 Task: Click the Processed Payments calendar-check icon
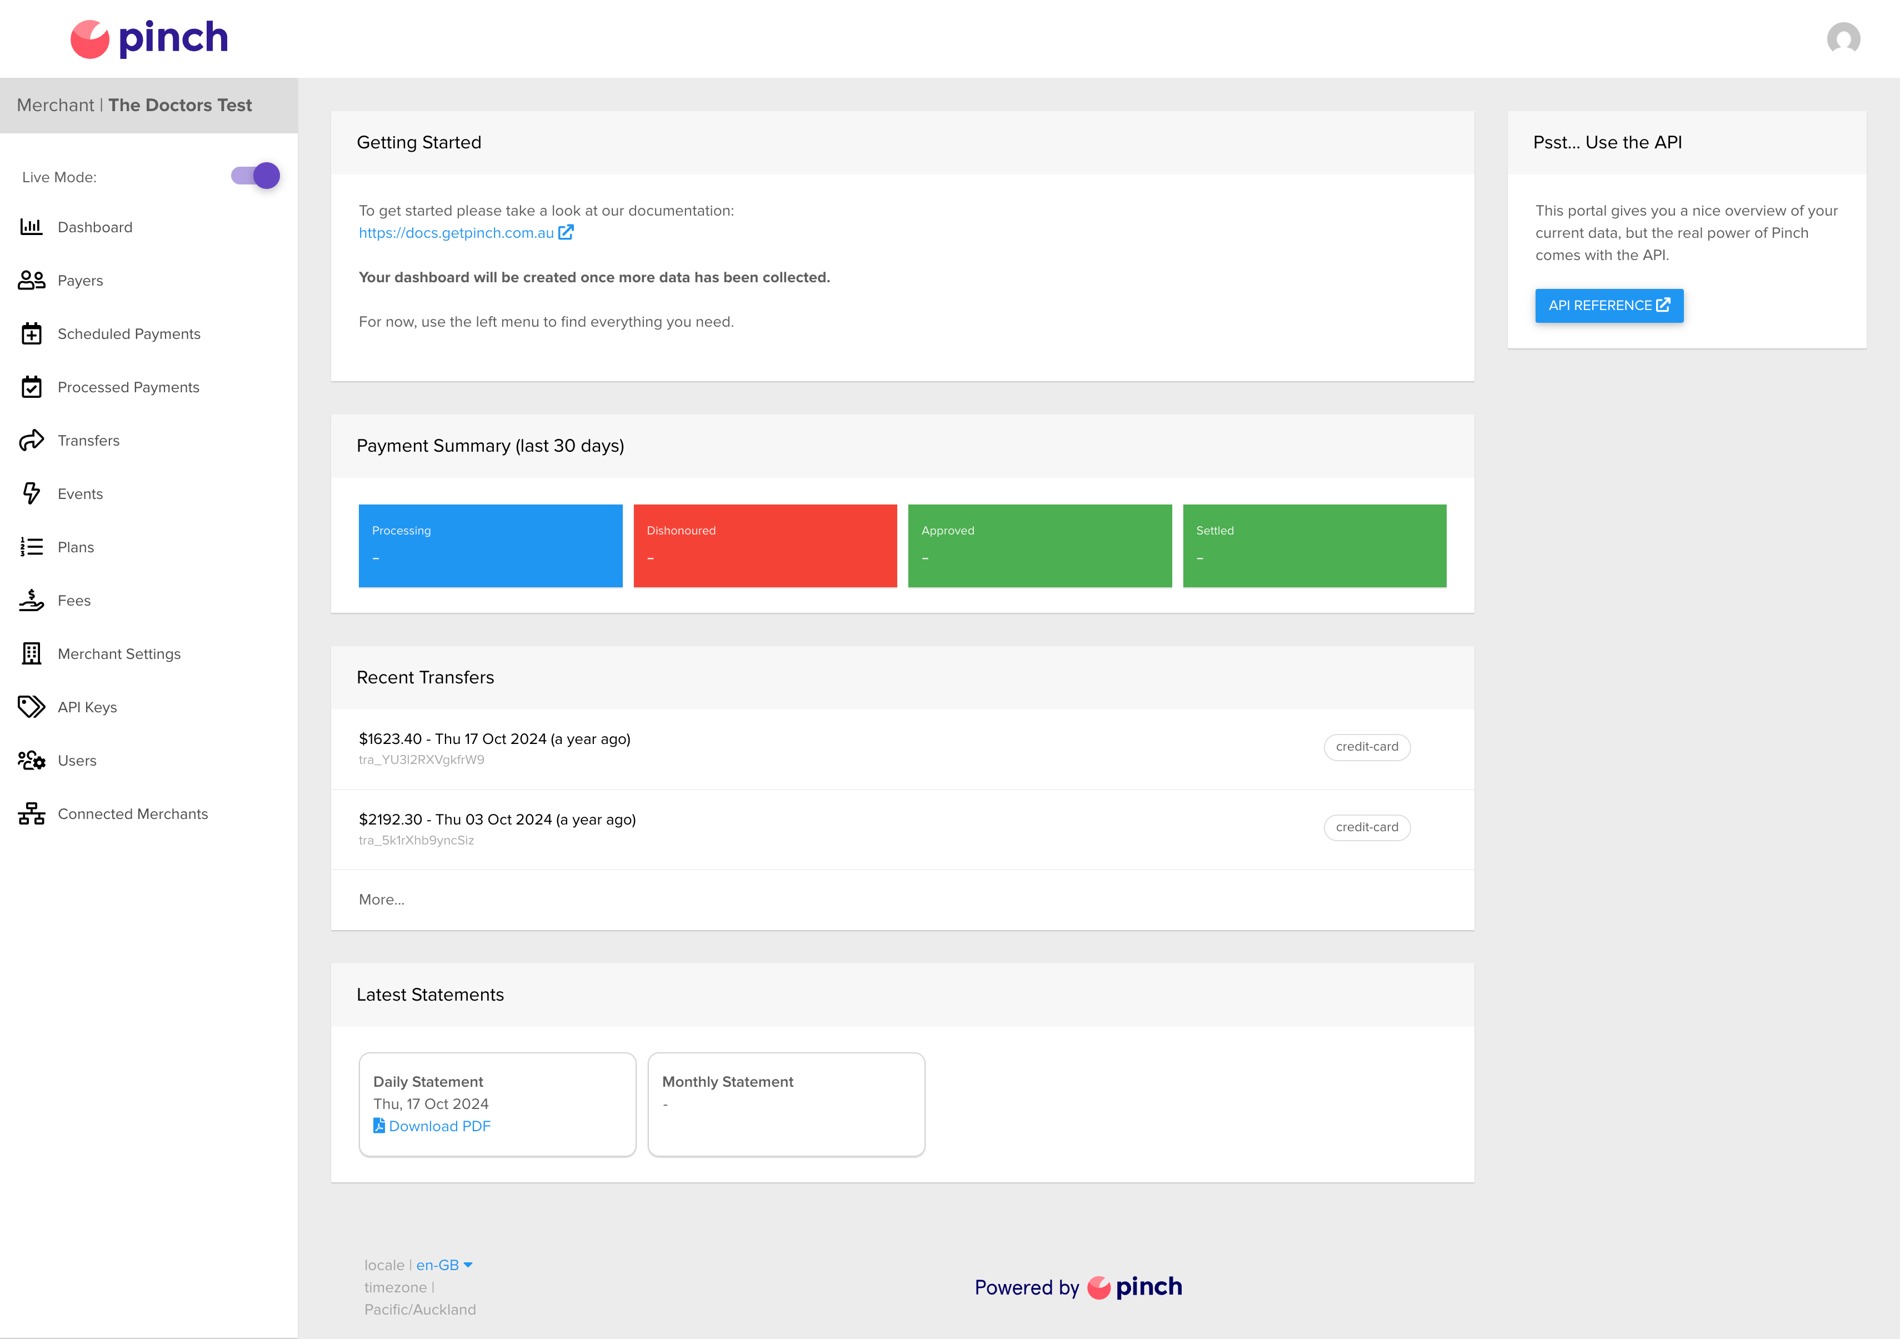tap(32, 387)
